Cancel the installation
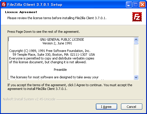The width and height of the screenshot is (147, 114). pyautogui.click(x=132, y=107)
